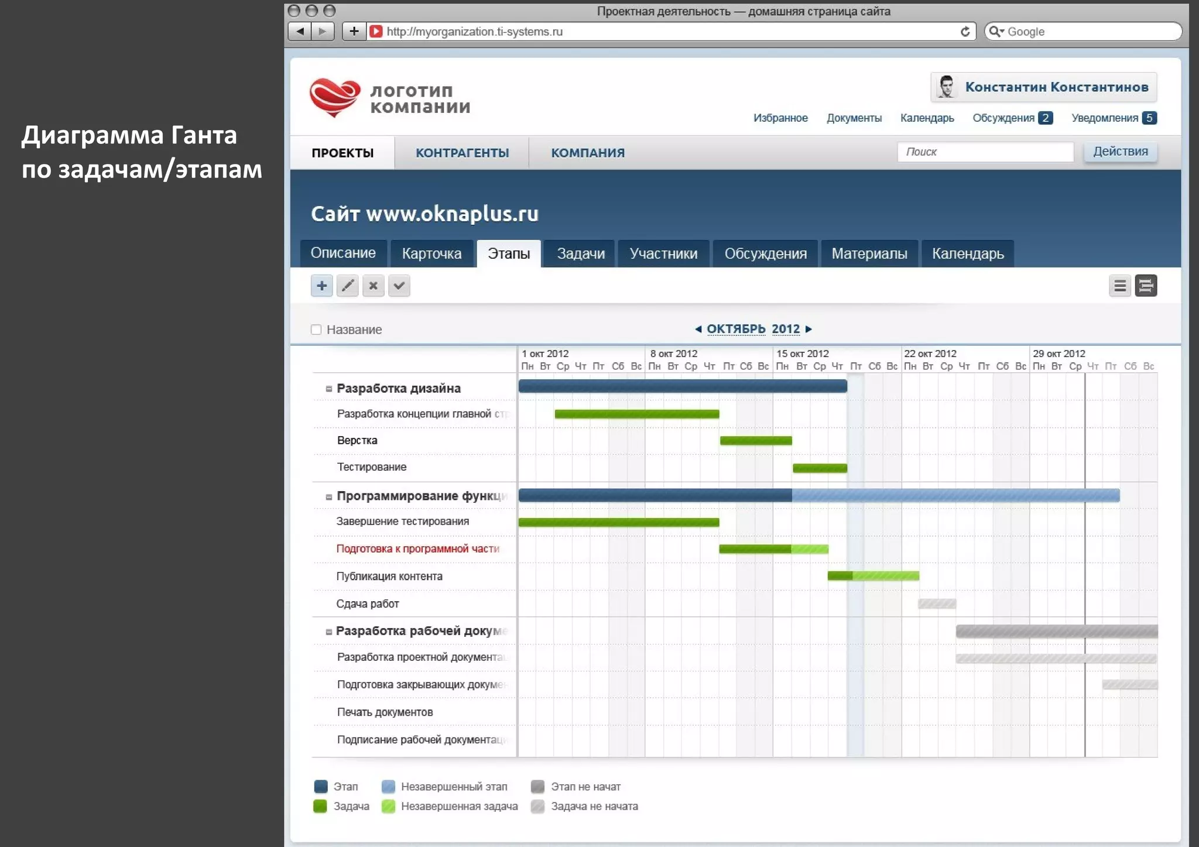
Task: Click the Действия button
Action: click(x=1120, y=152)
